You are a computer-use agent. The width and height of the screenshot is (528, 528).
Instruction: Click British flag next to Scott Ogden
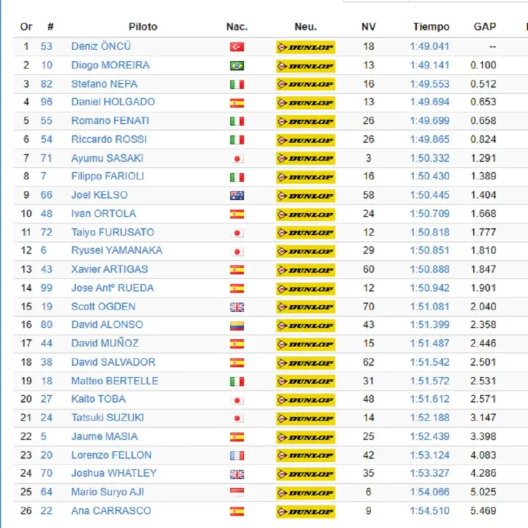click(x=236, y=307)
